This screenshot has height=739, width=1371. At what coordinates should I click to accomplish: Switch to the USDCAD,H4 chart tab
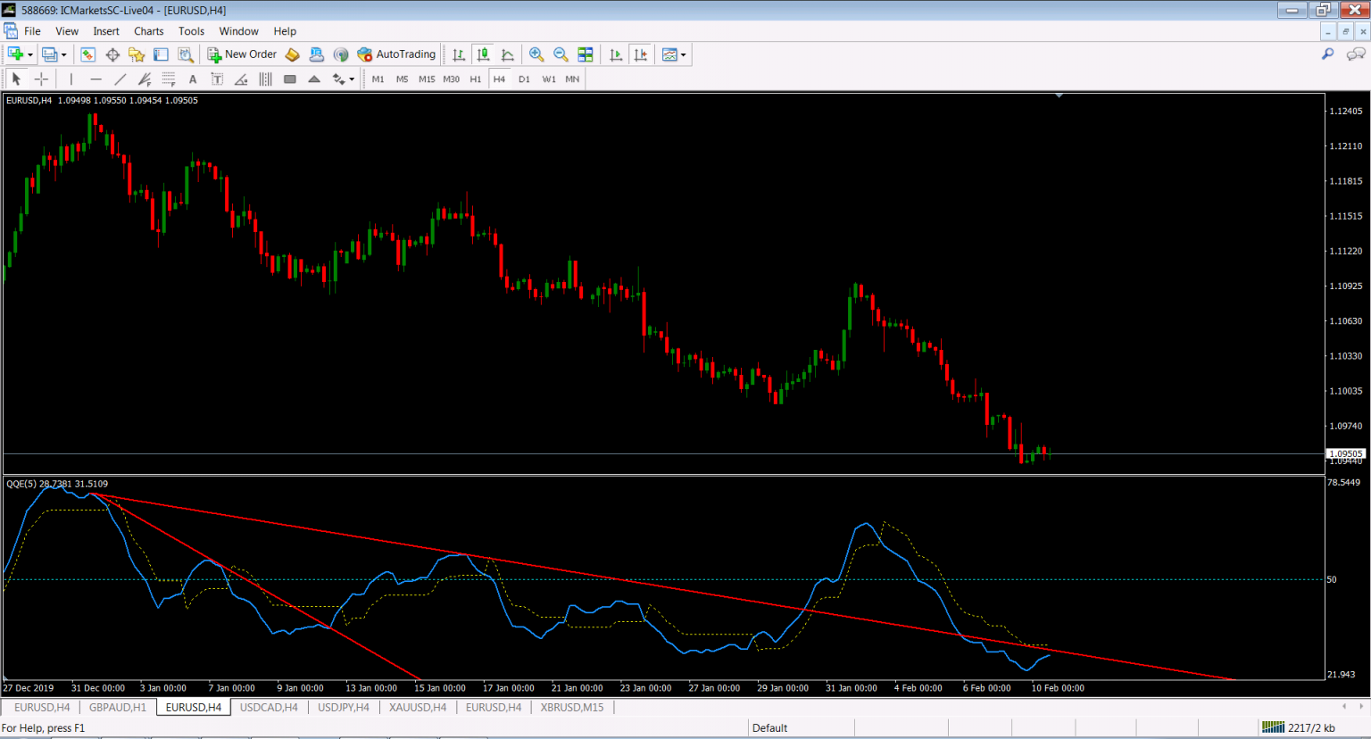click(x=269, y=708)
